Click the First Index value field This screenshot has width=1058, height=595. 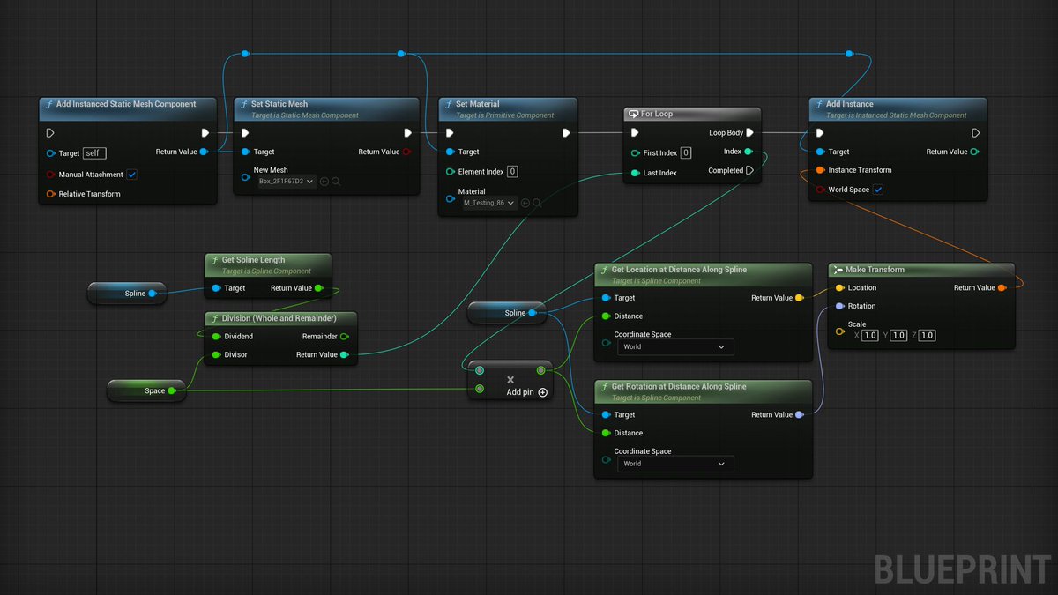[x=686, y=153]
